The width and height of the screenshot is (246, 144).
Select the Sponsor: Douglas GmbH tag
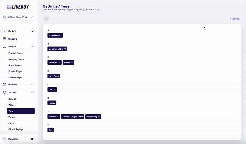73,116
